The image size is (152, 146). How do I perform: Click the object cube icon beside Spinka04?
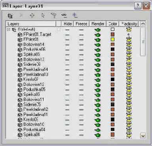point(20,135)
